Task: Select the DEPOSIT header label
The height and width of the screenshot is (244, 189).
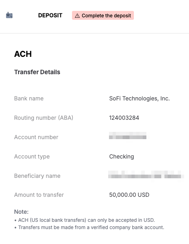Action: coord(50,15)
